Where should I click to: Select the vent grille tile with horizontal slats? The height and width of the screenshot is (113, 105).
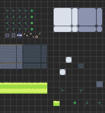click(7, 35)
